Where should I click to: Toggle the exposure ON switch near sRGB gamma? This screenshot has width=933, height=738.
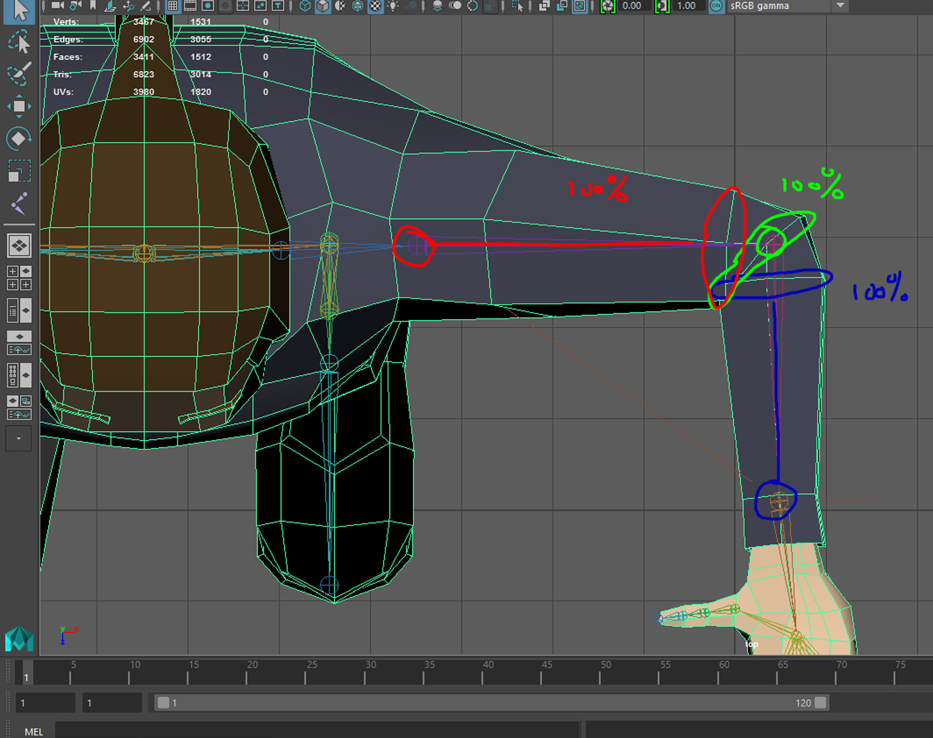(717, 6)
